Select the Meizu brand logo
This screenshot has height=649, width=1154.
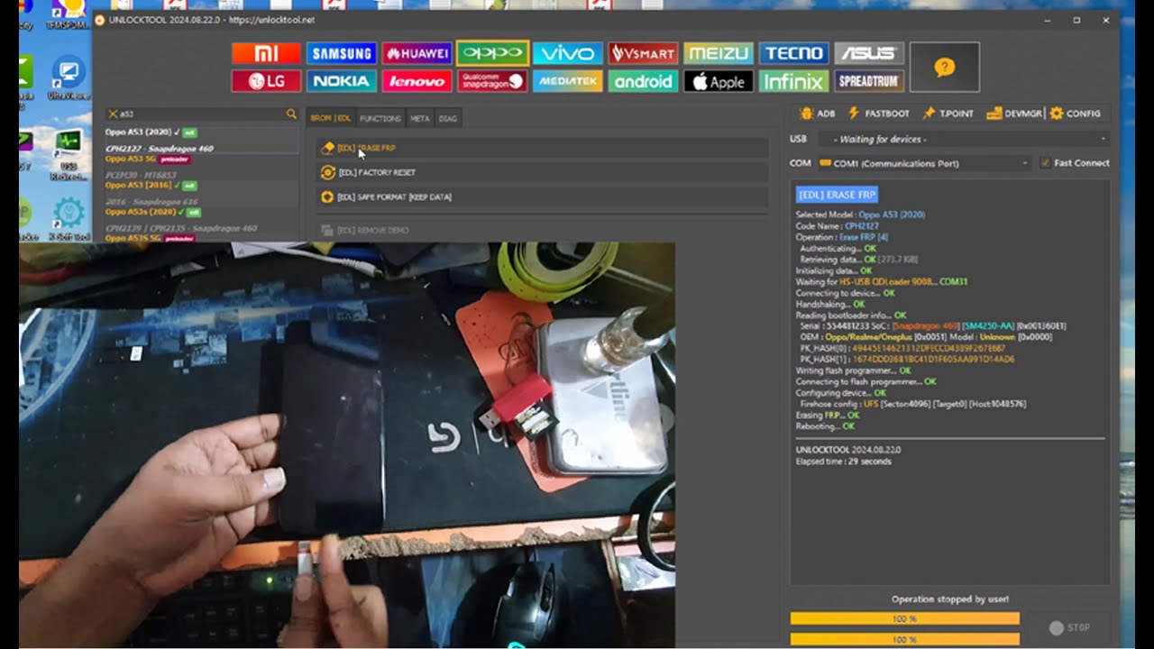(719, 54)
